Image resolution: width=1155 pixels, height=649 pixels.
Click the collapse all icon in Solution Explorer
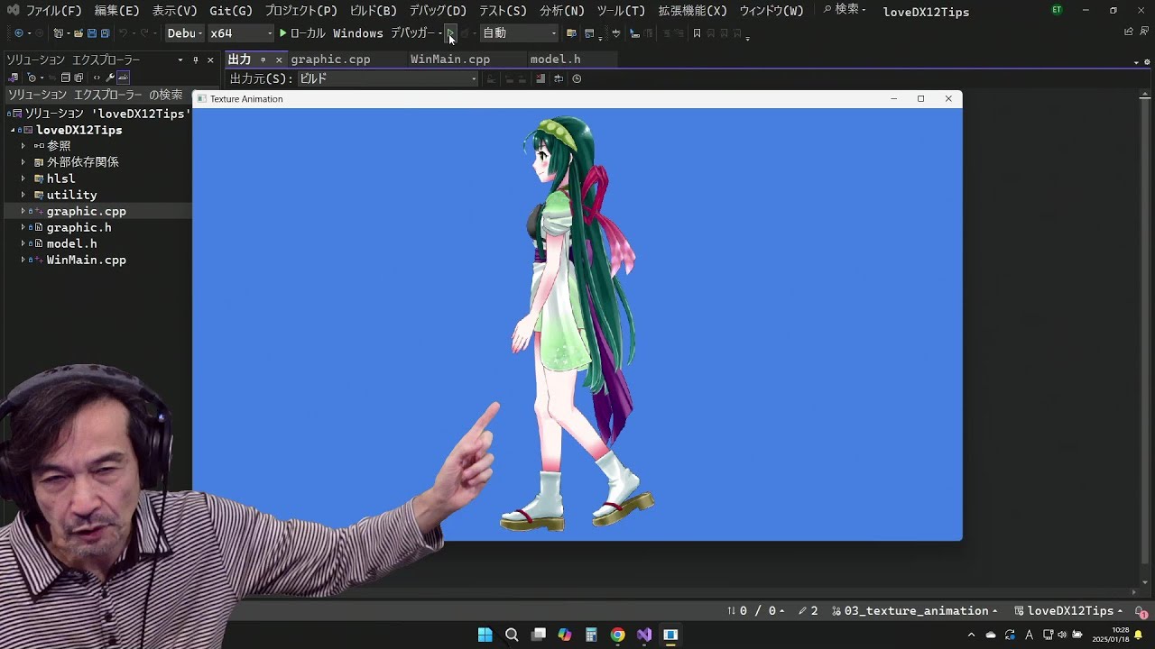pyautogui.click(x=66, y=78)
